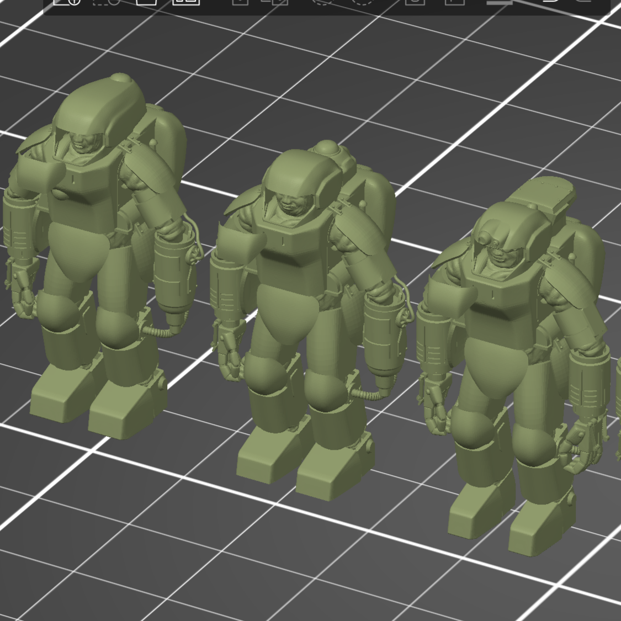621x621 pixels.
Task: Click the Split to objects icon
Action: pos(240,2)
